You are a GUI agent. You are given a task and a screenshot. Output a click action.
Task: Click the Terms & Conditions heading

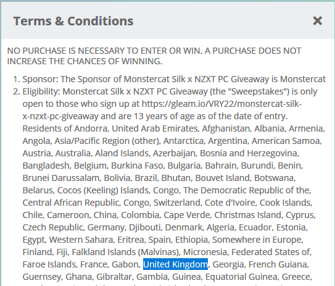click(x=73, y=21)
